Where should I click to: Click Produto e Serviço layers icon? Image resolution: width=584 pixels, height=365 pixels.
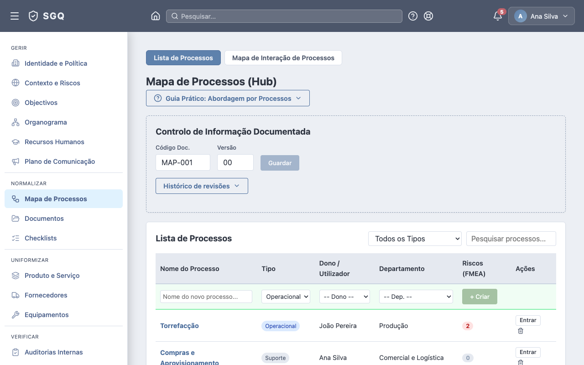pos(16,276)
